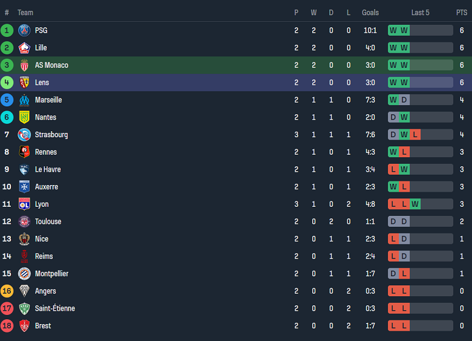Sort standings by Goals column header
The image size is (472, 341).
(370, 13)
